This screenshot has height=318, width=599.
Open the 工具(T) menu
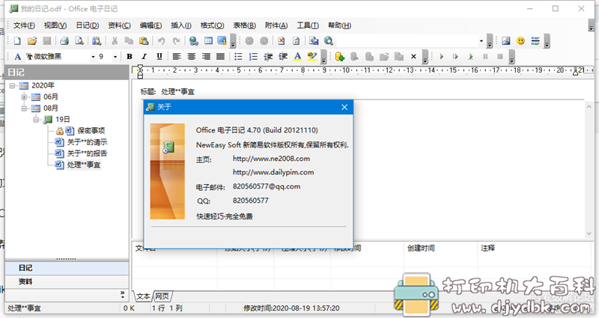click(308, 25)
